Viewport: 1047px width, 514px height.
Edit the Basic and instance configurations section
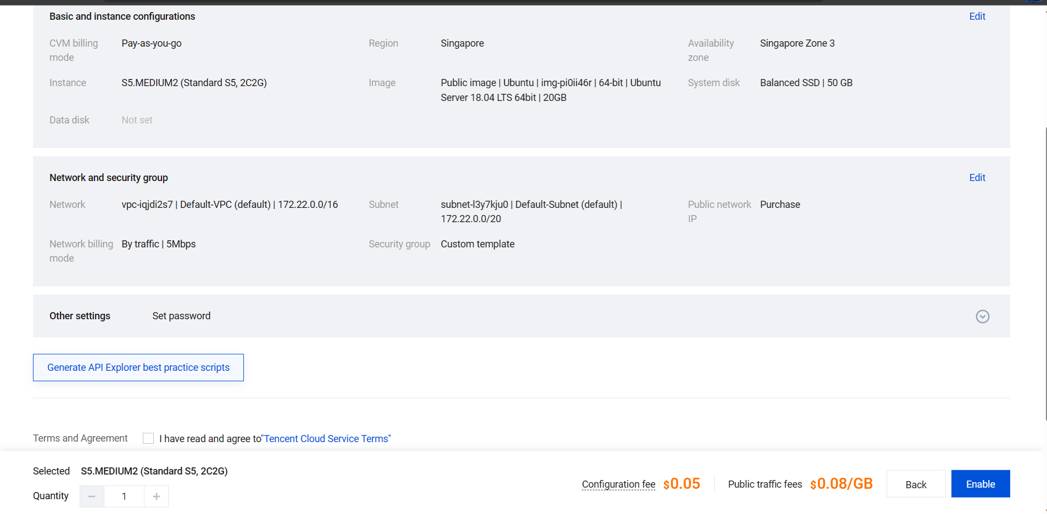click(977, 16)
